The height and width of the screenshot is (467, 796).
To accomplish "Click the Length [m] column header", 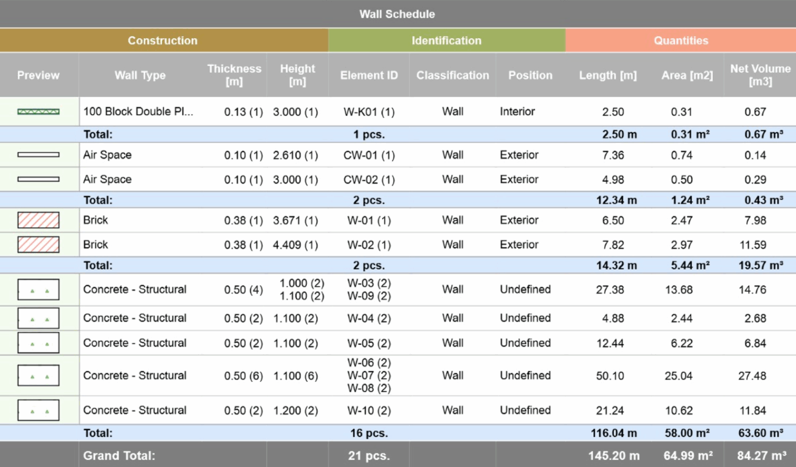I will 608,75.
